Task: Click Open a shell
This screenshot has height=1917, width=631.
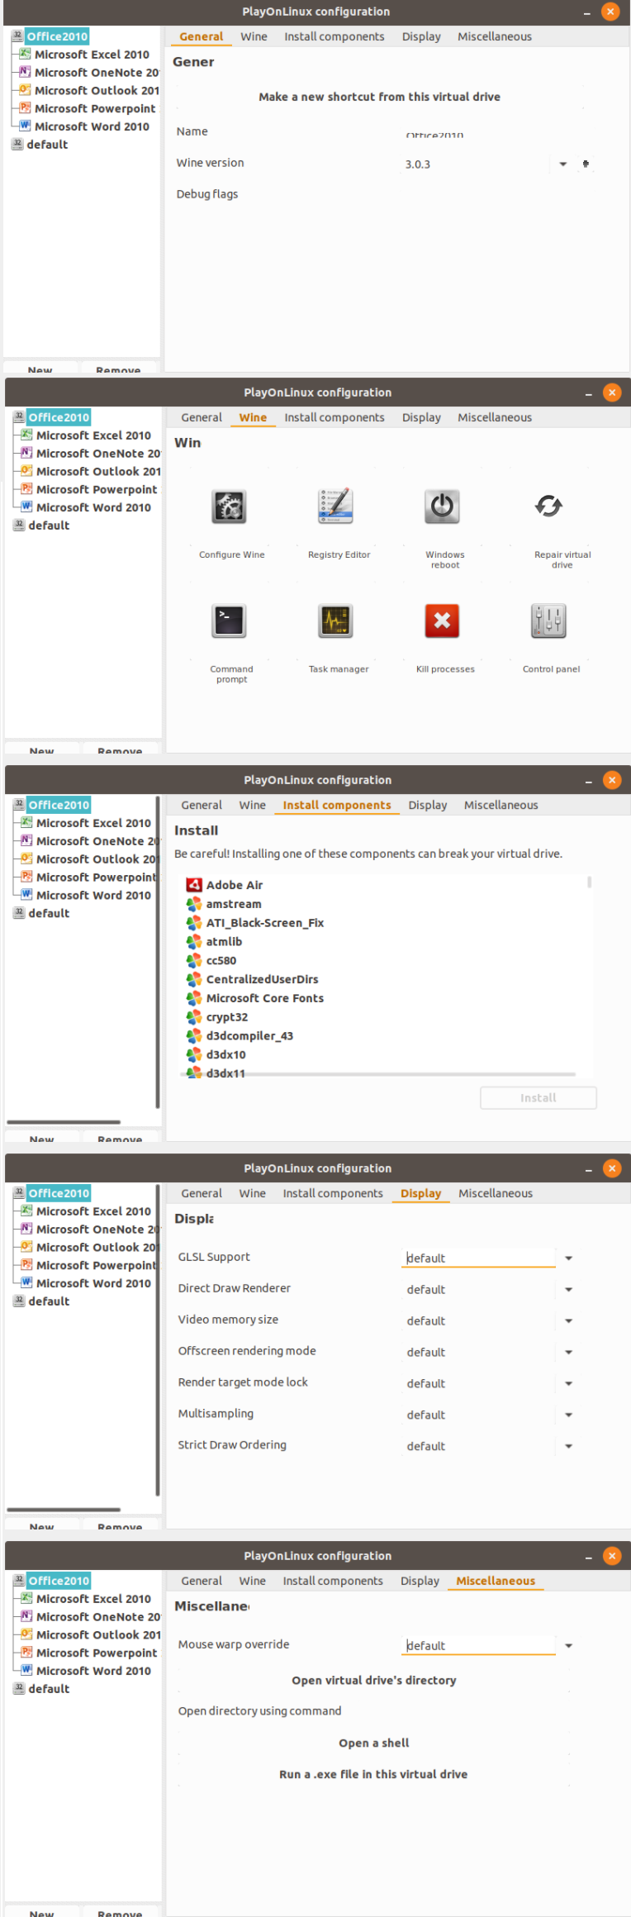Action: click(373, 1743)
